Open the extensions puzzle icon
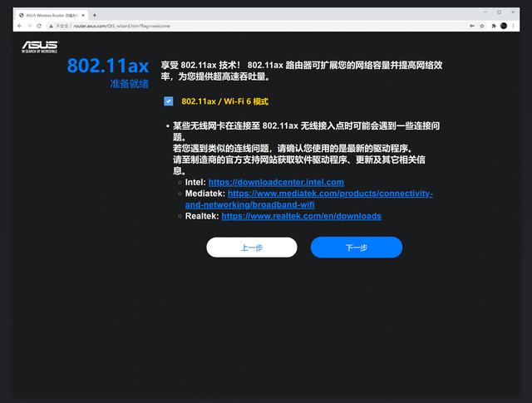This screenshot has height=403, width=532. pos(494,26)
